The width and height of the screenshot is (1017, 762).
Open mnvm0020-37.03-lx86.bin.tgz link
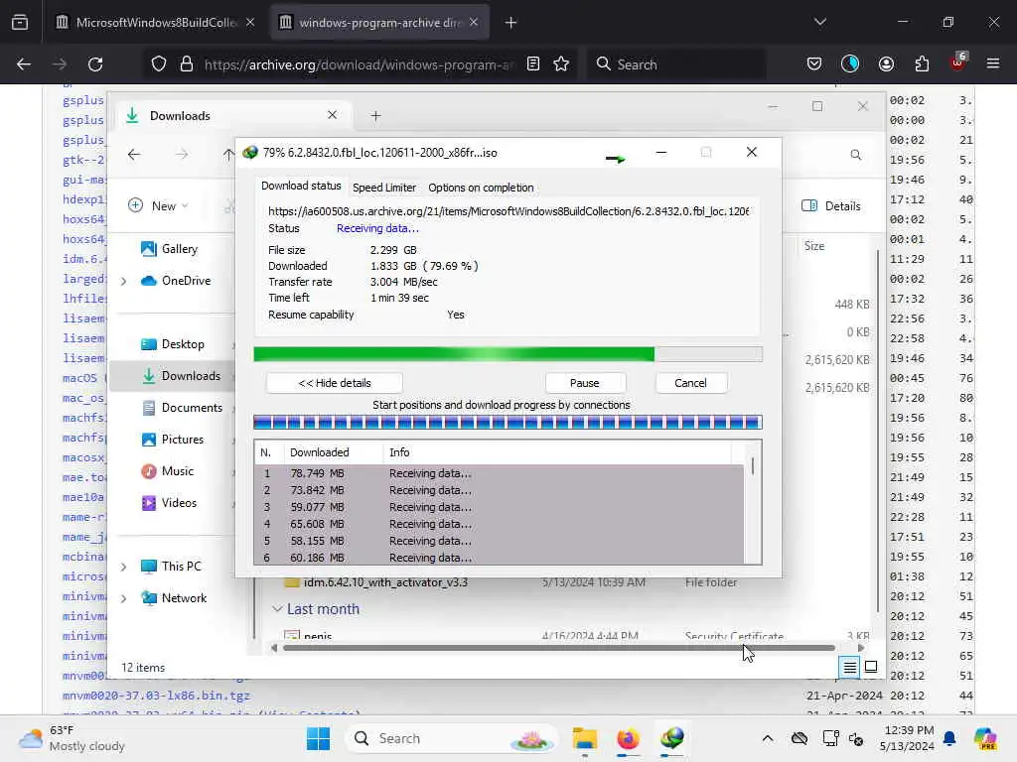tap(156, 696)
